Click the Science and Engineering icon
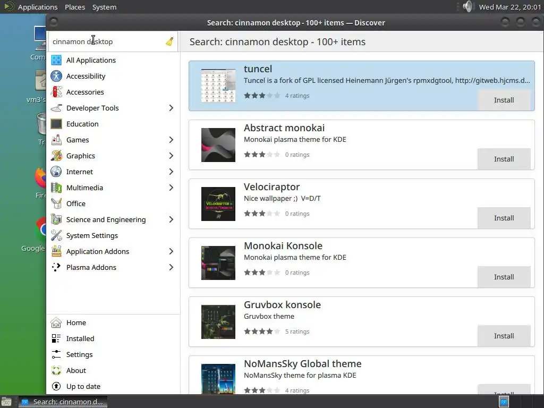Viewport: 544px width, 408px height. tap(56, 219)
